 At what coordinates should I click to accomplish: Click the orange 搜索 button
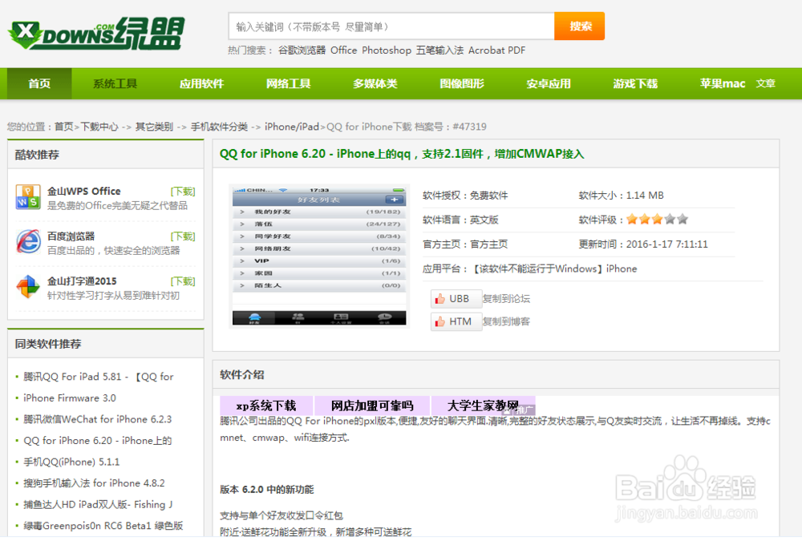pyautogui.click(x=580, y=26)
